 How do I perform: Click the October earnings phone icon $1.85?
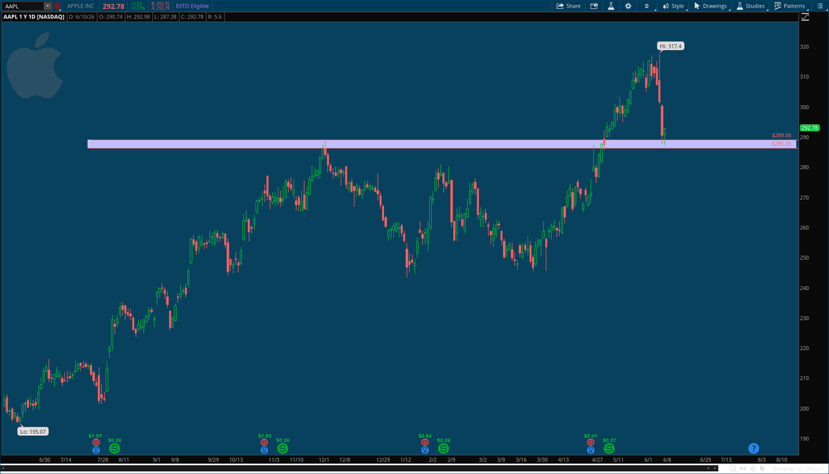coord(265,442)
